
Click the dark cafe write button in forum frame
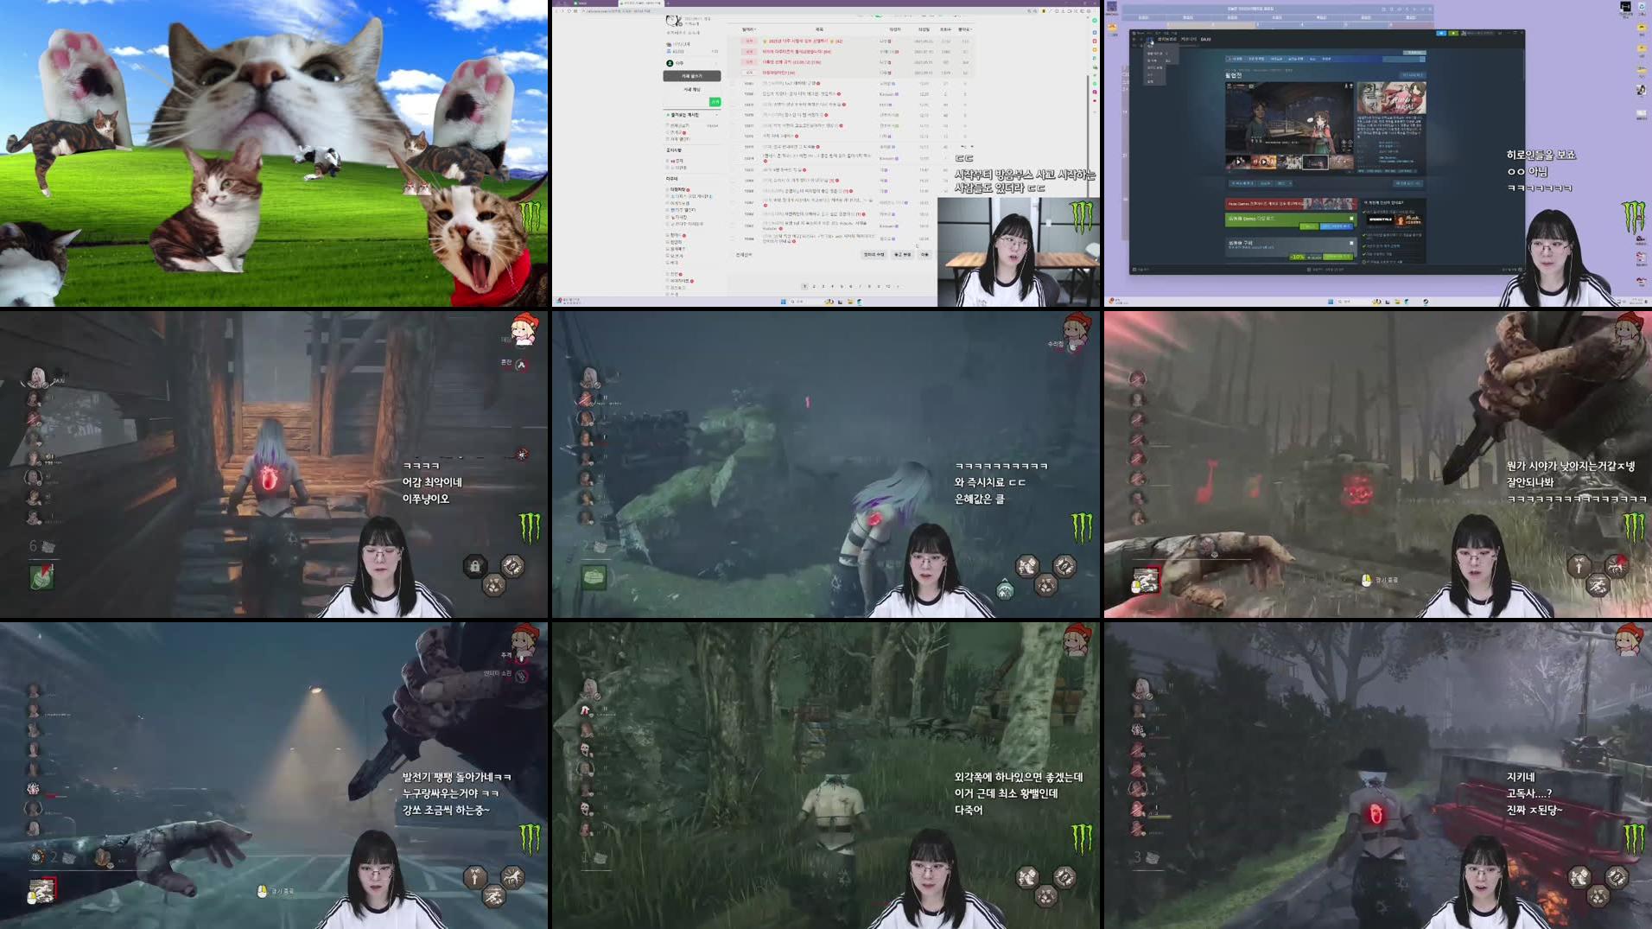pos(691,76)
